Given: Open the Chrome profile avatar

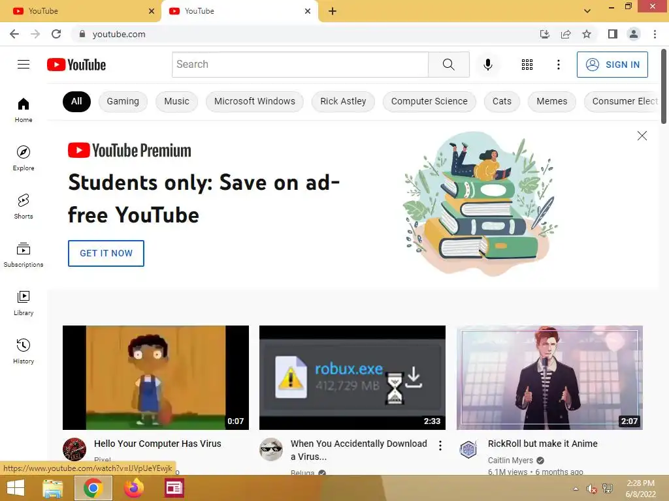Looking at the screenshot, I should [x=634, y=34].
